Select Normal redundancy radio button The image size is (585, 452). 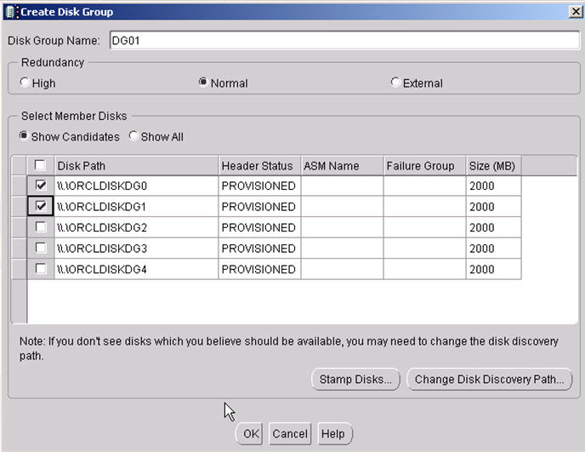(x=203, y=83)
